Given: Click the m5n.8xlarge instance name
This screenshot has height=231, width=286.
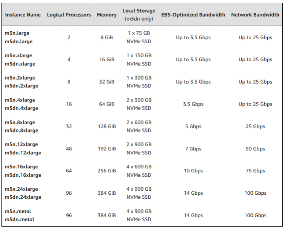Looking at the screenshot, I should point(20,122).
